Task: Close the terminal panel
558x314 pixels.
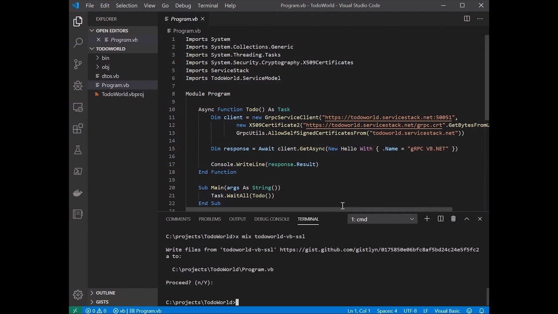Action: (x=480, y=219)
